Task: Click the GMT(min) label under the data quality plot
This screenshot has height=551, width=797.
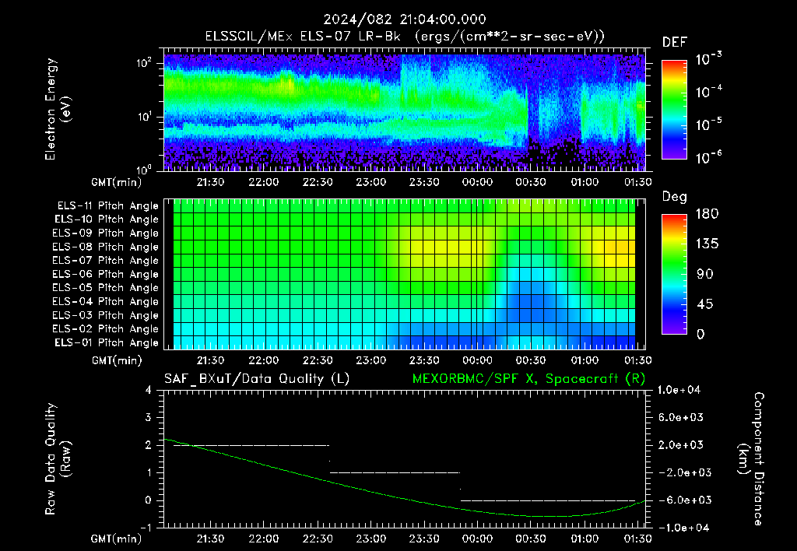Action: [x=117, y=539]
